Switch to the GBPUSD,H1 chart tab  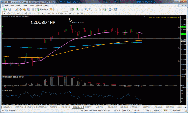[136, 107]
